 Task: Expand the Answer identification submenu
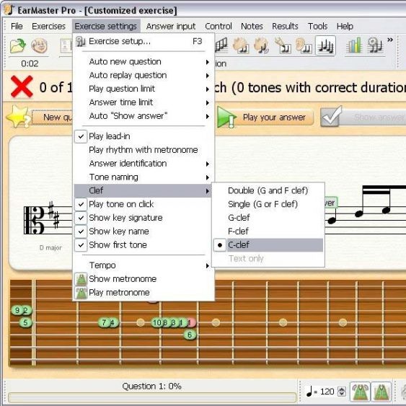(144, 164)
